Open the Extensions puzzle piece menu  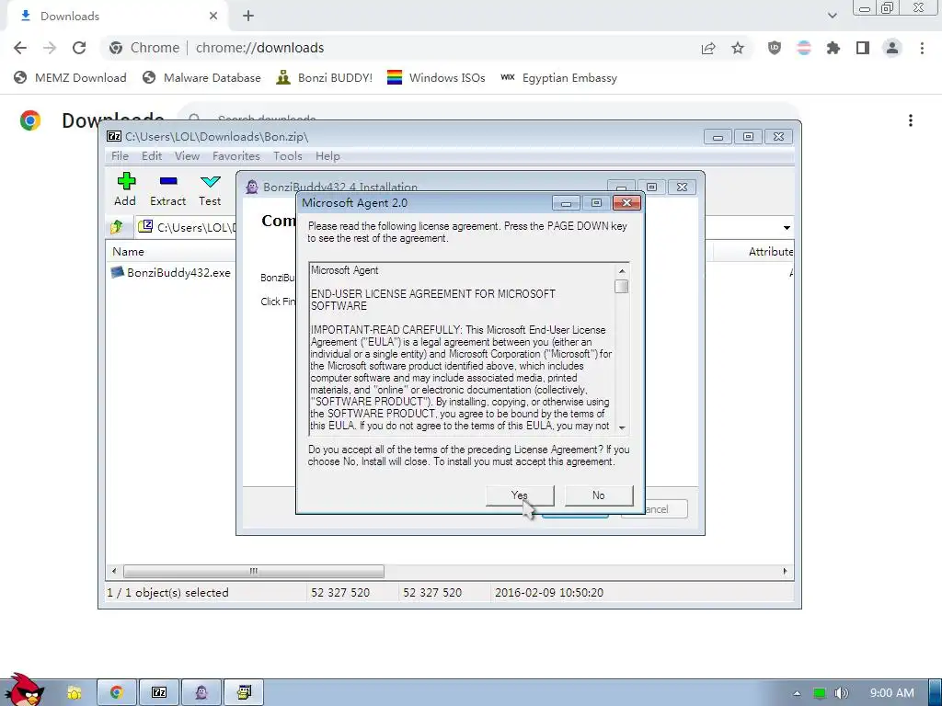point(833,48)
